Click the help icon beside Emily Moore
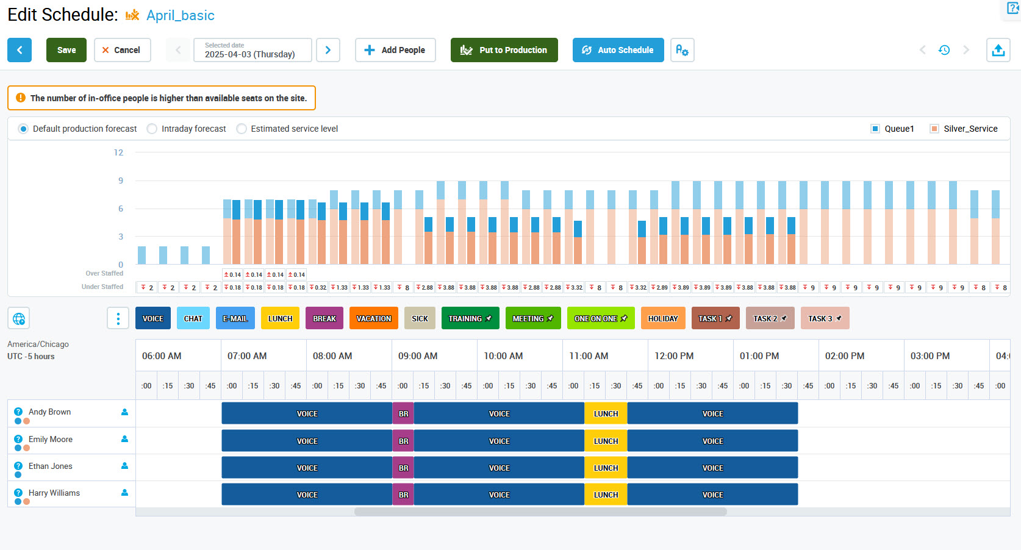Image resolution: width=1021 pixels, height=550 pixels. pyautogui.click(x=18, y=439)
